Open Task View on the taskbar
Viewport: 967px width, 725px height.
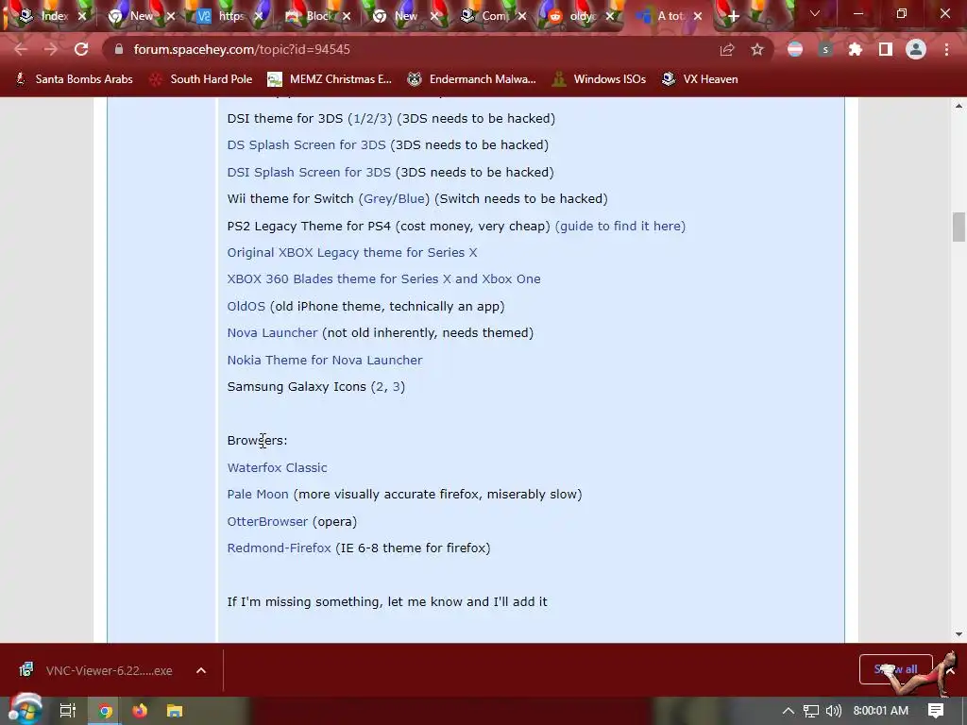tap(68, 711)
